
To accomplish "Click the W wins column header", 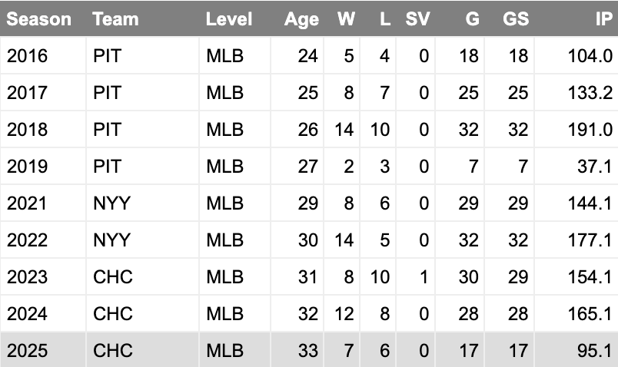I will 346,19.
